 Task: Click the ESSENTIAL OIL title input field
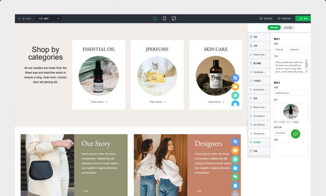[290, 93]
